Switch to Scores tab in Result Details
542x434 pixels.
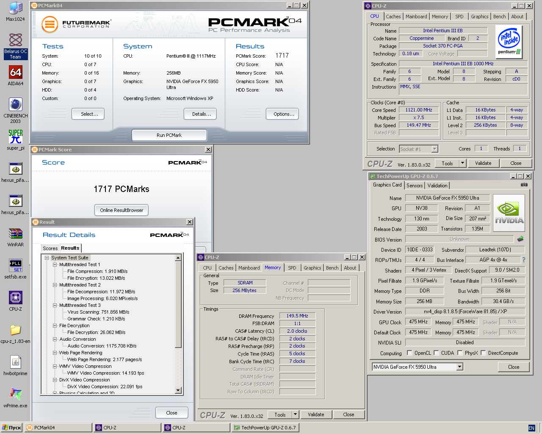[50, 248]
